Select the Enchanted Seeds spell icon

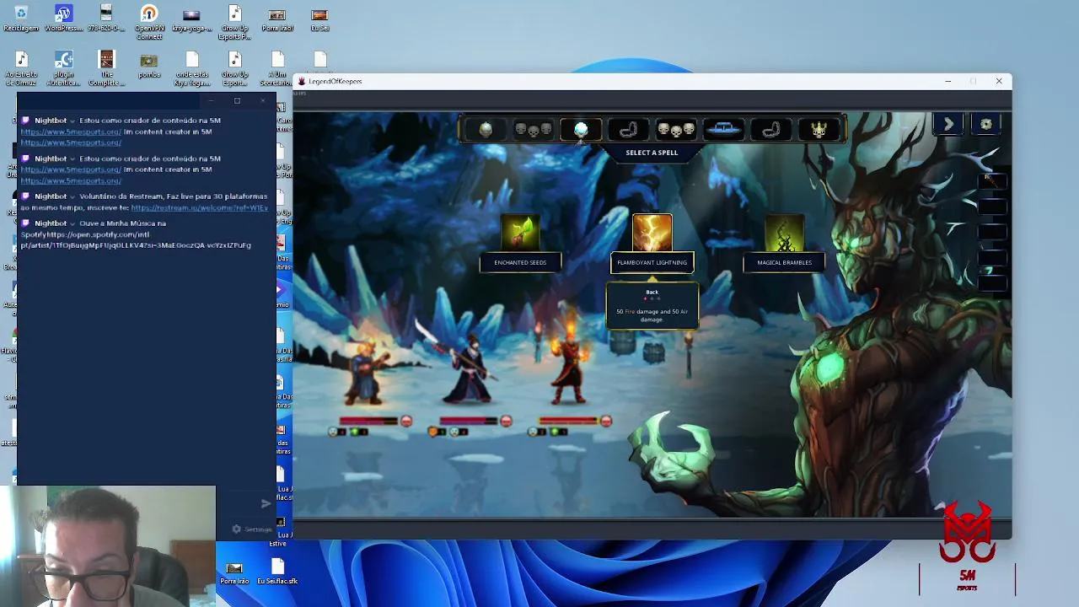point(520,233)
